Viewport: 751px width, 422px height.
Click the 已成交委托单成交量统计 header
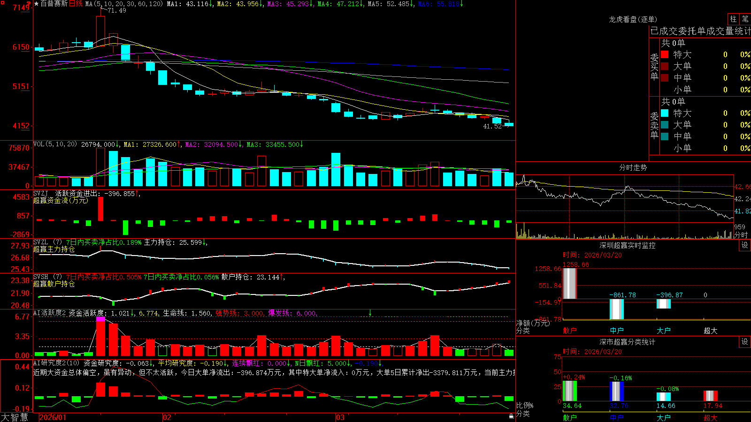(700, 31)
